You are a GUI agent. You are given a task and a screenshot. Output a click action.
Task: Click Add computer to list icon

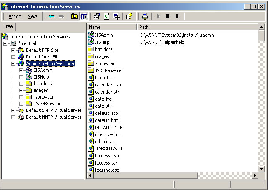point(145,16)
